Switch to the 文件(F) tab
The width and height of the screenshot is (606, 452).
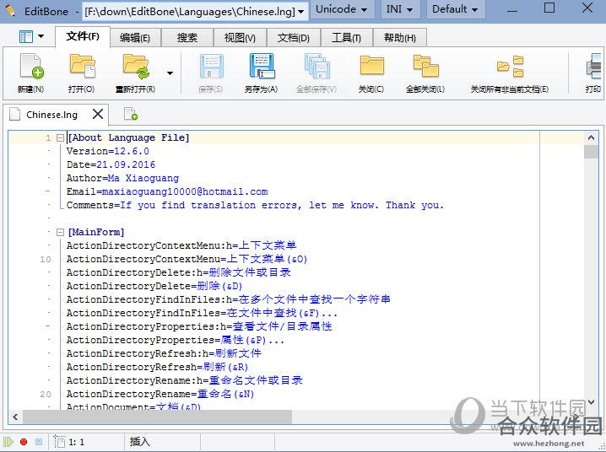[x=83, y=36]
